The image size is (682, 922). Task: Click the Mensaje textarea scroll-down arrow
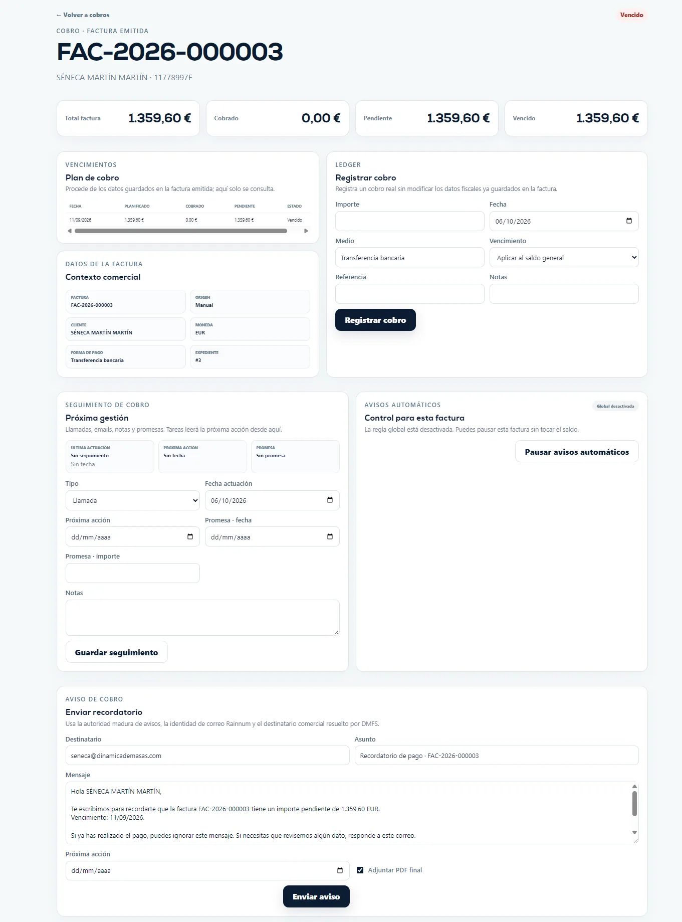tap(634, 833)
